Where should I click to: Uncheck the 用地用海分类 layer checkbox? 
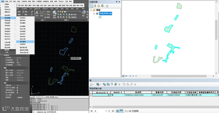coord(97,14)
